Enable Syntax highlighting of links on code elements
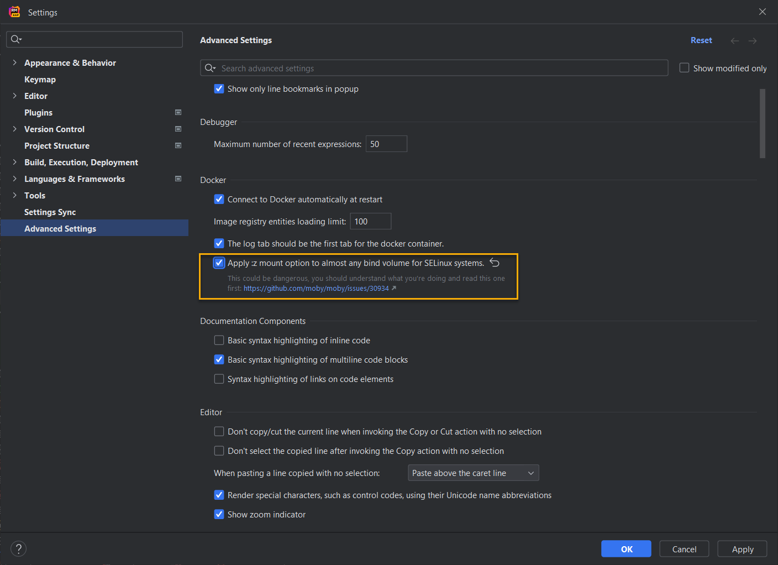 click(219, 379)
